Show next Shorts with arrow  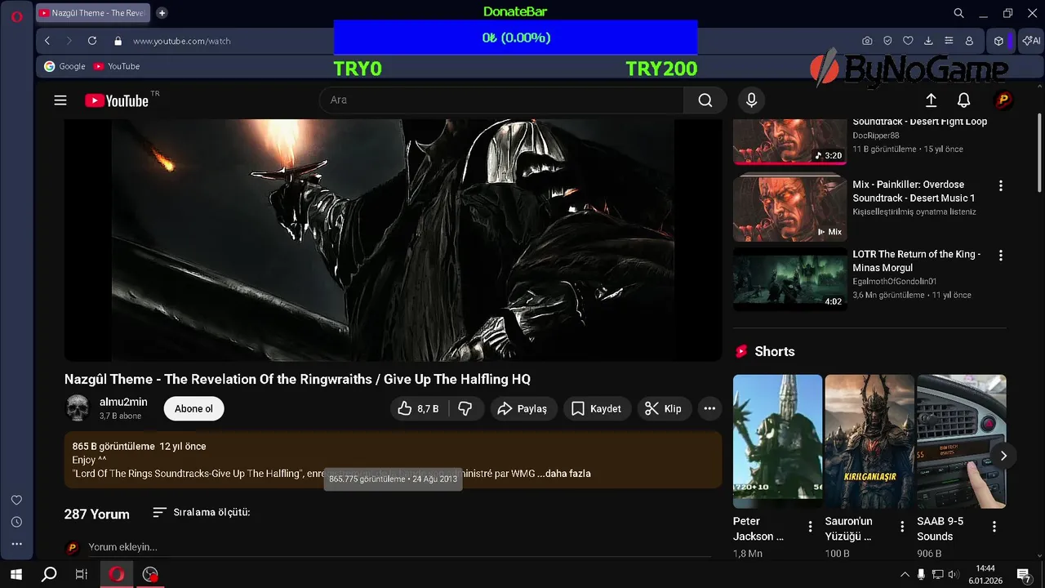[x=1003, y=455]
